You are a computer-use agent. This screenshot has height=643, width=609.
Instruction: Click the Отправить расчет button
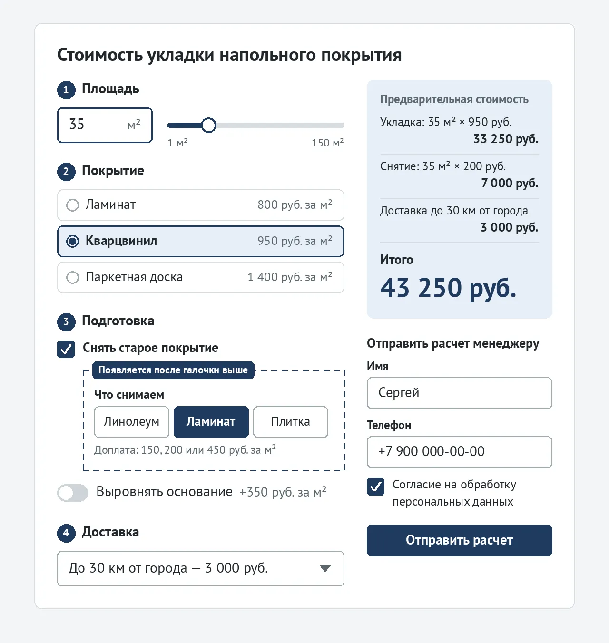coord(459,540)
